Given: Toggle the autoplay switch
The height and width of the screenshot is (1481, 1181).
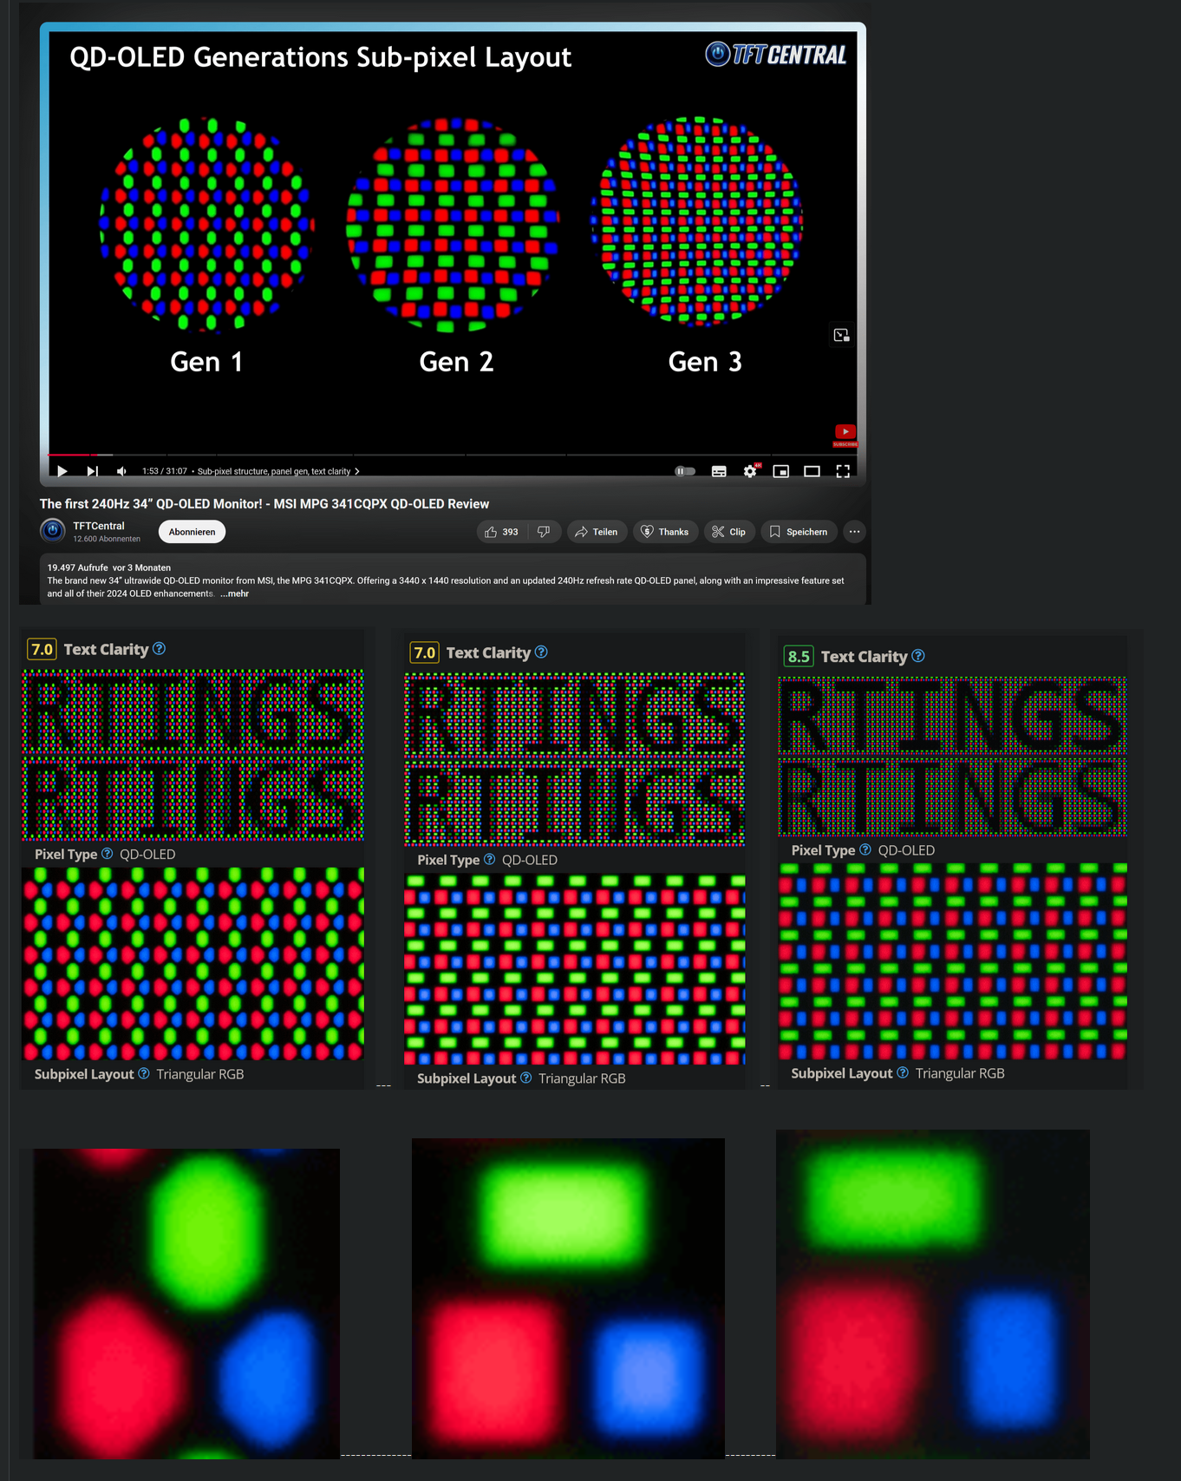Looking at the screenshot, I should [x=685, y=471].
